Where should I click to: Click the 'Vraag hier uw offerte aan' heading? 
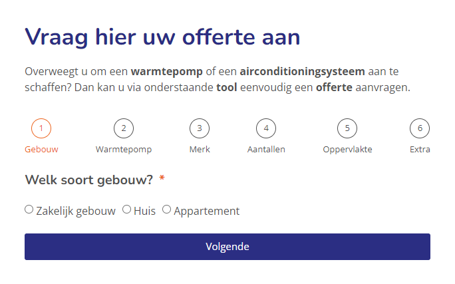(x=162, y=37)
